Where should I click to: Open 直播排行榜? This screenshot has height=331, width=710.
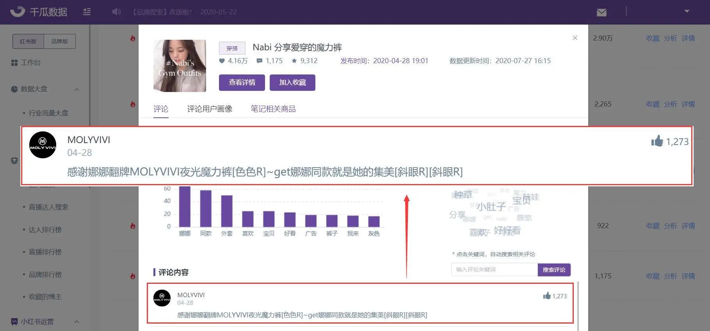pyautogui.click(x=45, y=252)
